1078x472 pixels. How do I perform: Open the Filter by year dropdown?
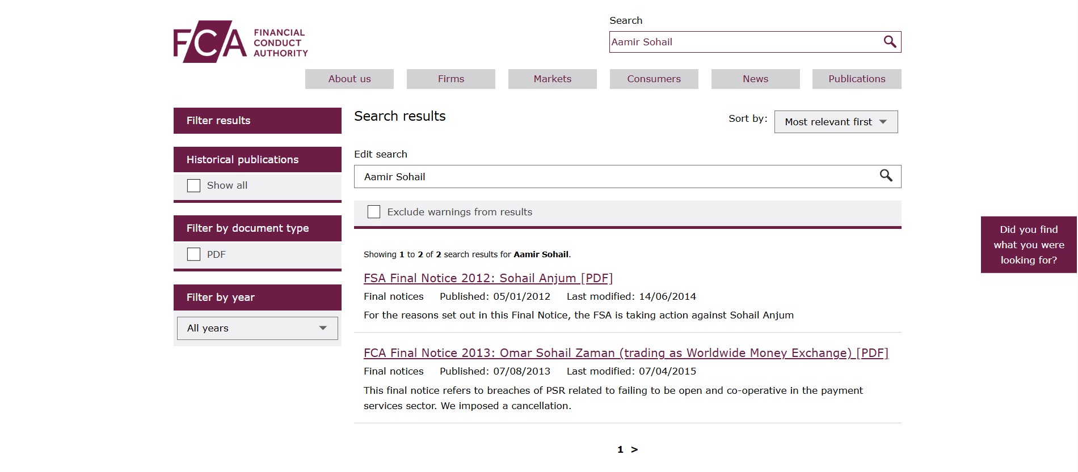tap(258, 329)
